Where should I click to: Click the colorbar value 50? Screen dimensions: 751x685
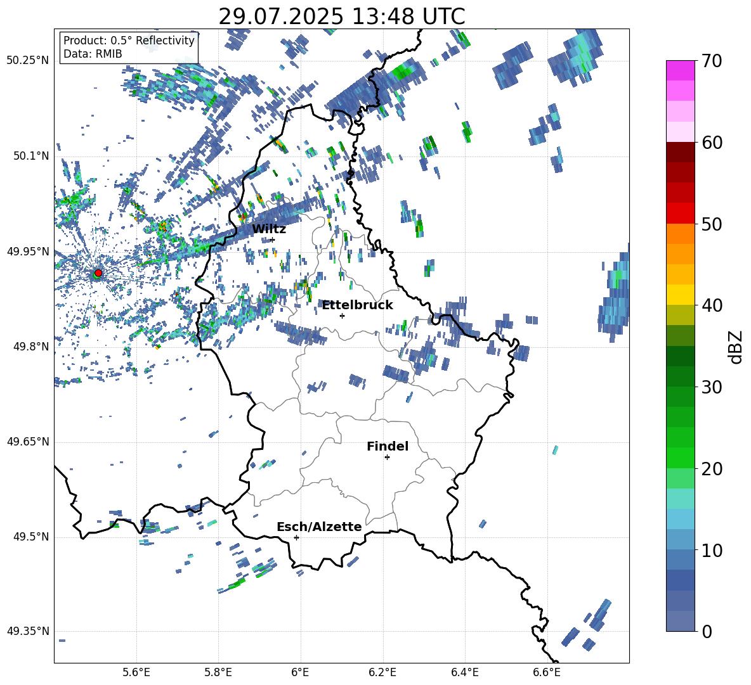(x=712, y=224)
